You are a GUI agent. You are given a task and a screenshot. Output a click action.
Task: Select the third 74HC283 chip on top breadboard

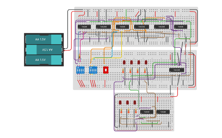(x=161, y=27)
